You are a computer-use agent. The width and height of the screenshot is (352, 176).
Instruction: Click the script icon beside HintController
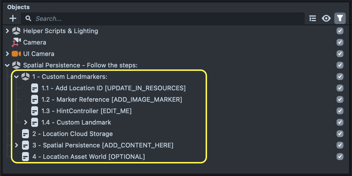pos(35,111)
